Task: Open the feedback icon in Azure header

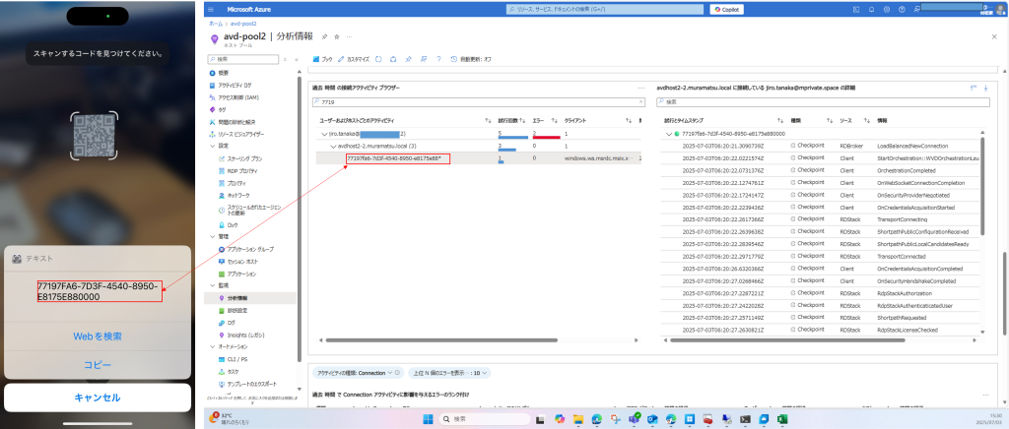Action: (915, 10)
